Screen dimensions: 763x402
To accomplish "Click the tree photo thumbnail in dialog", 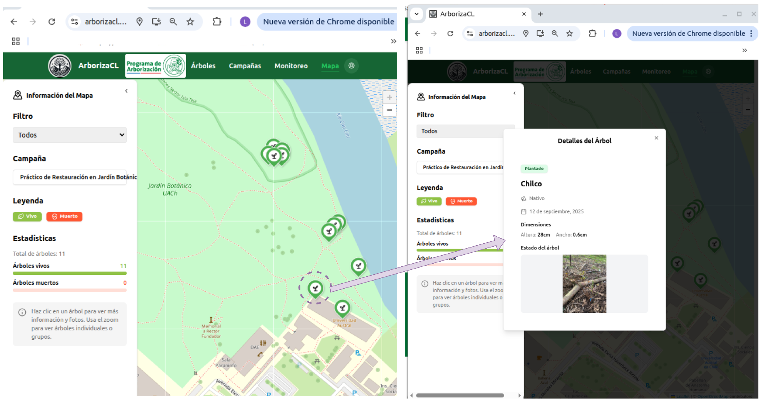I will [584, 284].
